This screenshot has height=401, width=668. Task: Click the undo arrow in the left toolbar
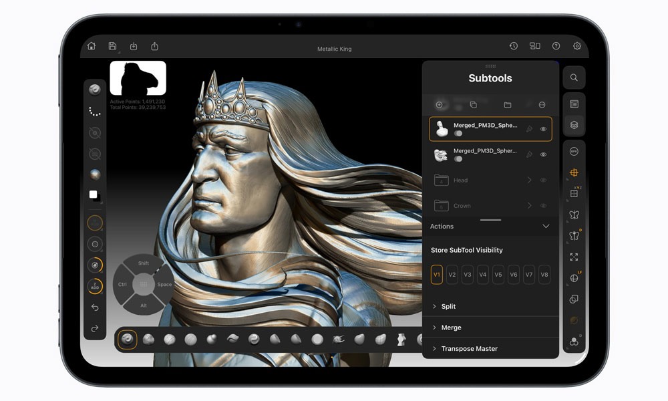[x=95, y=307]
